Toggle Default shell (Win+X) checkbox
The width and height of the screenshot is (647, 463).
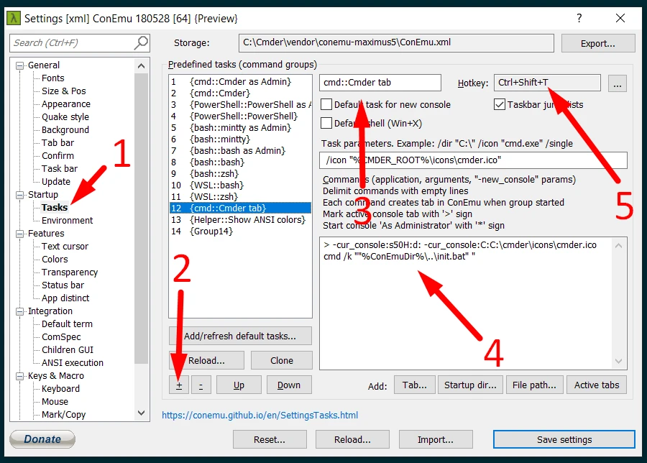[x=326, y=123]
